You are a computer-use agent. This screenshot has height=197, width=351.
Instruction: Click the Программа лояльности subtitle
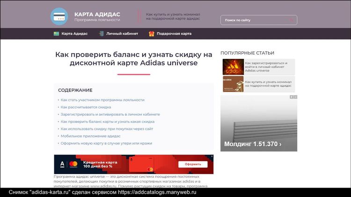[97, 20]
